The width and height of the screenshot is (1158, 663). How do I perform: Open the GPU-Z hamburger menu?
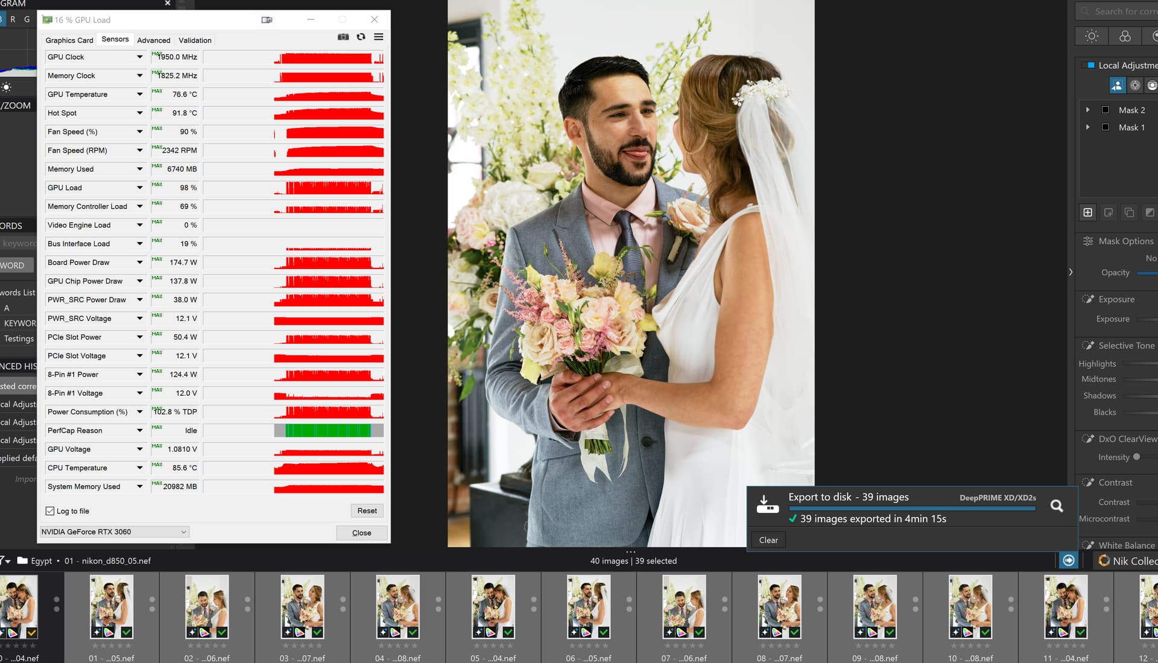379,37
